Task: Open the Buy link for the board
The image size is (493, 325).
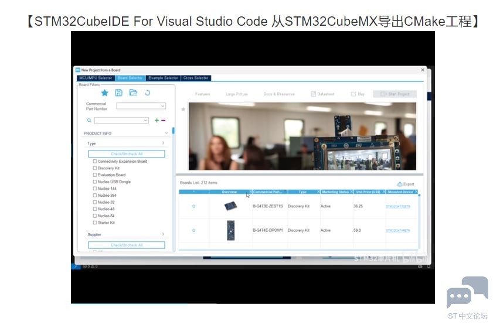Action: point(358,94)
